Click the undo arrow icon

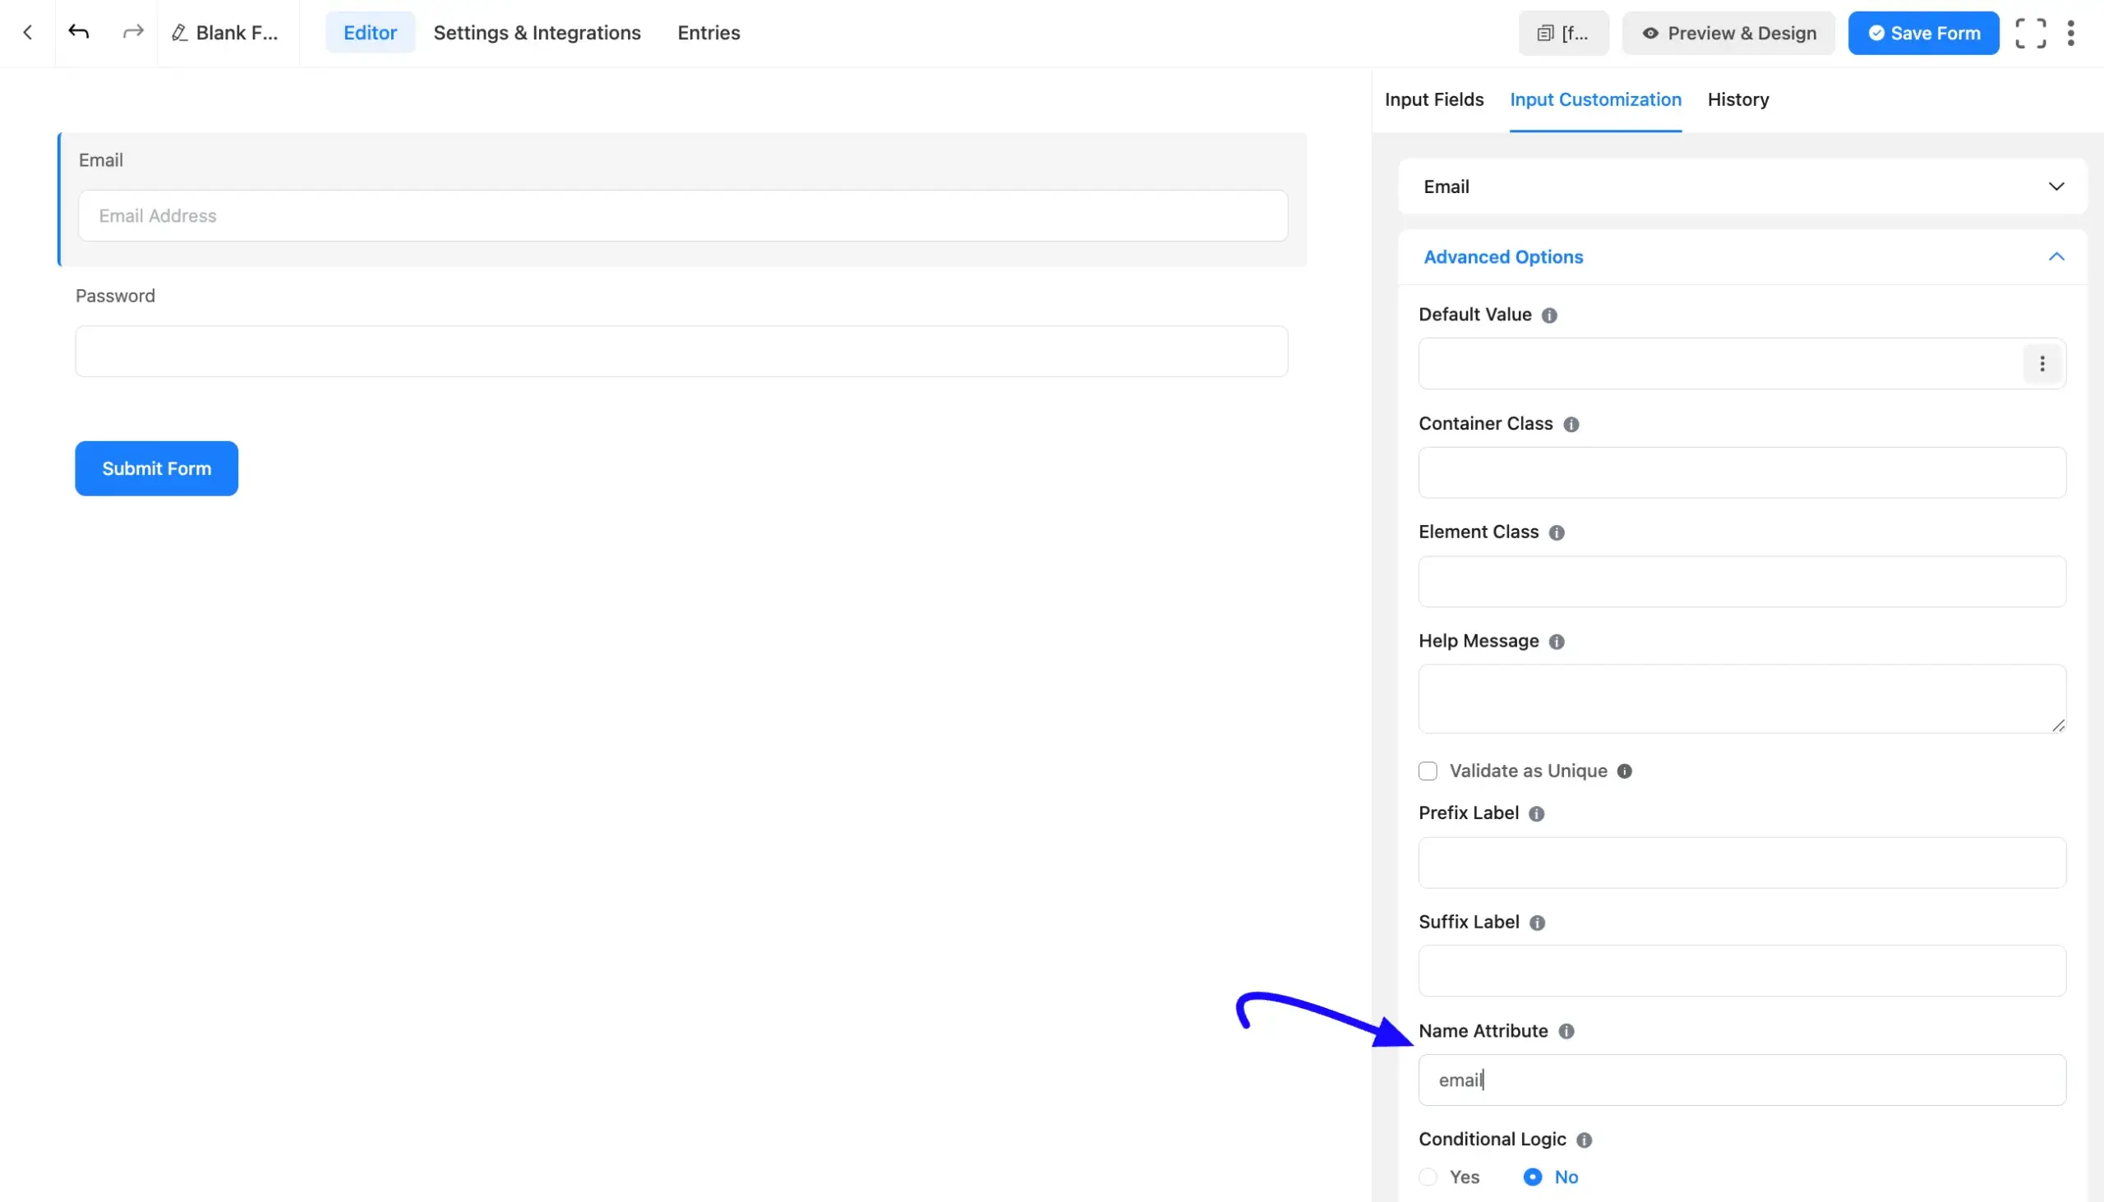pyautogui.click(x=78, y=32)
